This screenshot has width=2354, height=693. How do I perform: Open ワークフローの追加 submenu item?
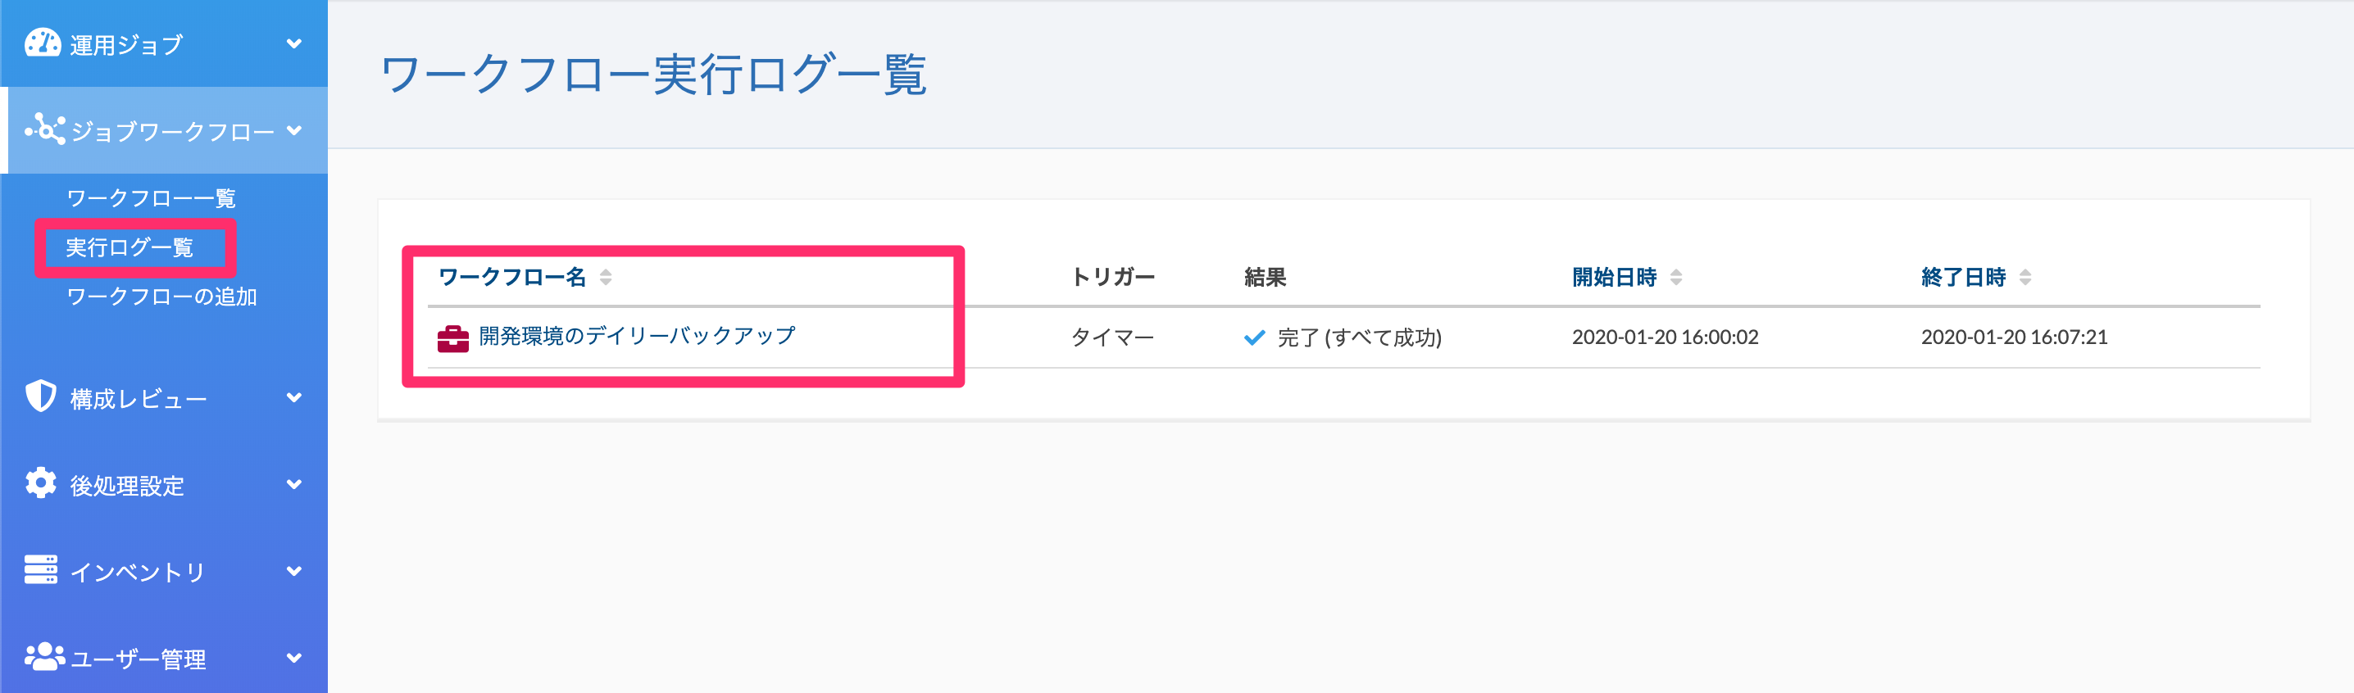coord(161,297)
